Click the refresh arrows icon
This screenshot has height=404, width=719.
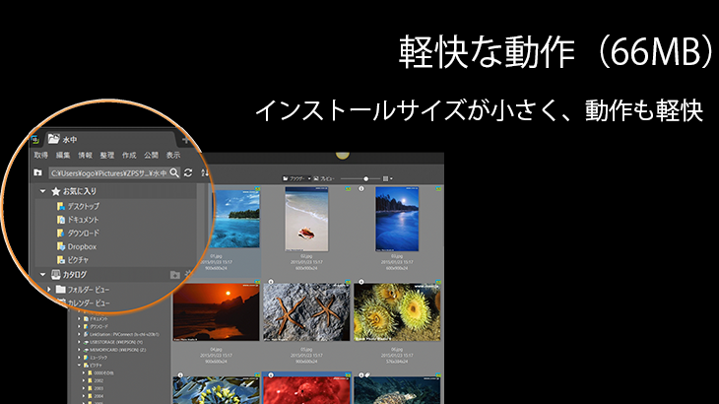pyautogui.click(x=188, y=172)
